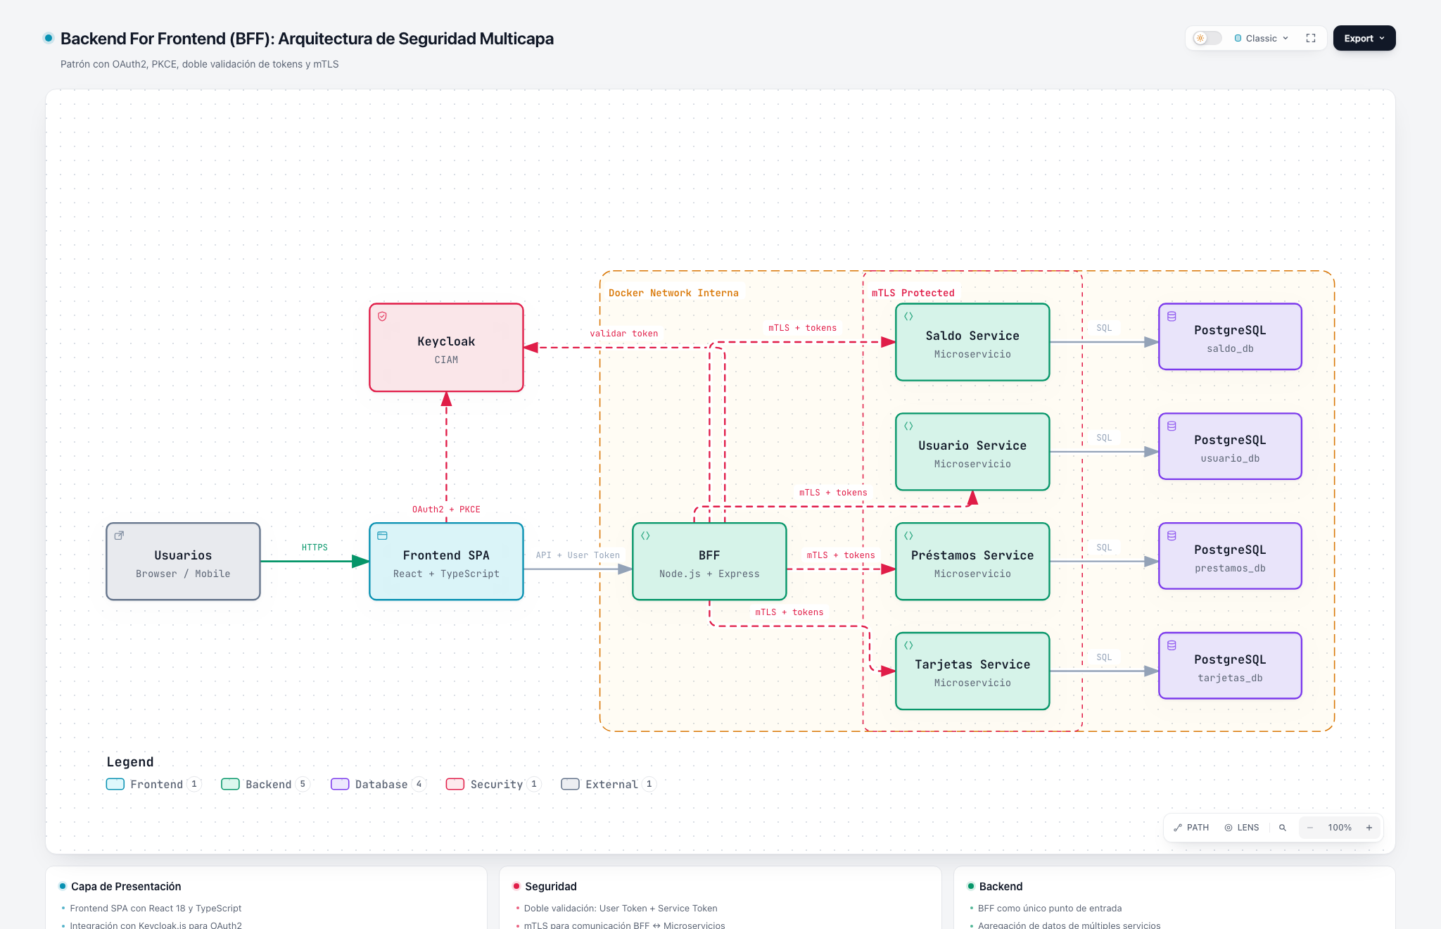Click the 'OAuth2 + PKCE' edge label
Image resolution: width=1441 pixels, height=929 pixels.
pos(446,510)
